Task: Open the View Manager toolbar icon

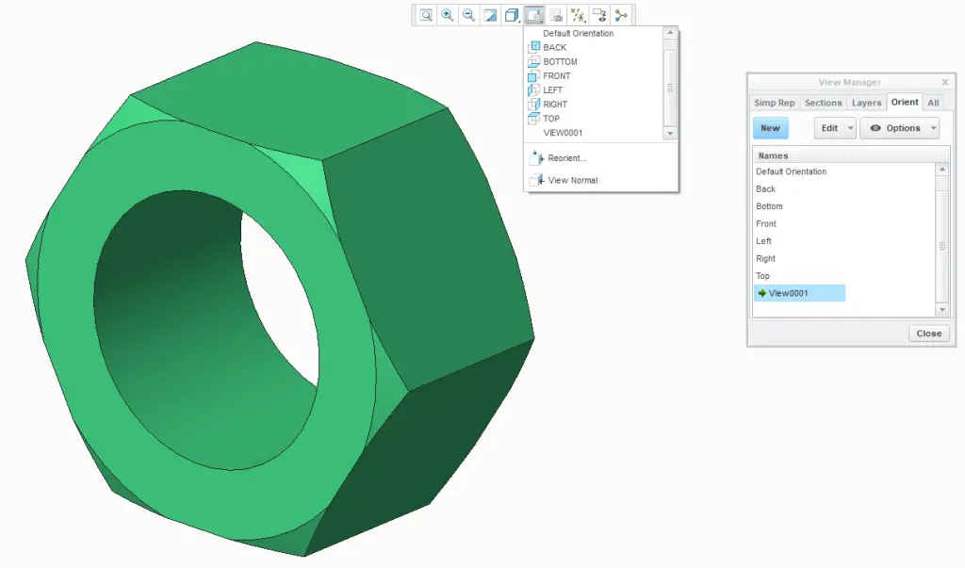Action: [554, 14]
